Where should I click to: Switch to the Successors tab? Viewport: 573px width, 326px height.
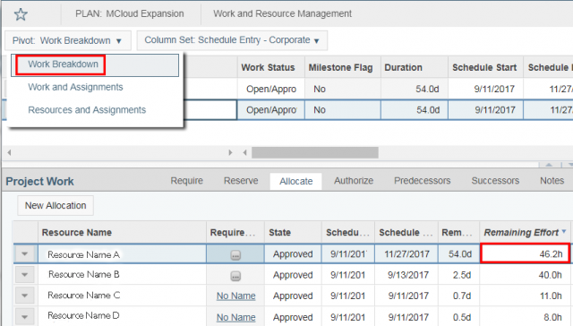[495, 181]
